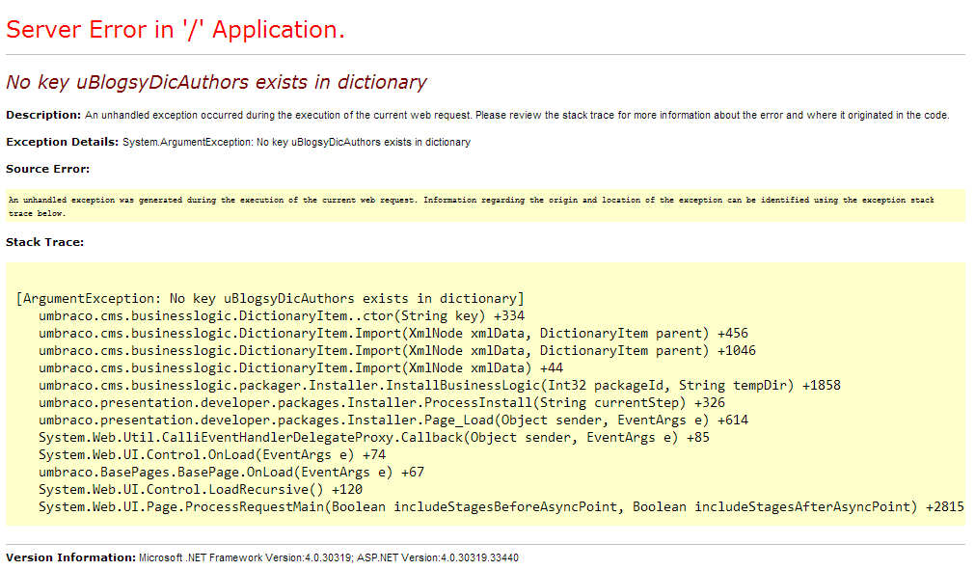Click the DictionaryItem.Import trace line ending +456
This screenshot has height=570, width=975.
393,334
